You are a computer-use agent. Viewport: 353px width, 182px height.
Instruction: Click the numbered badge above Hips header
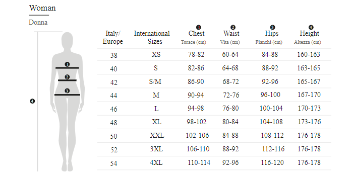272,27
